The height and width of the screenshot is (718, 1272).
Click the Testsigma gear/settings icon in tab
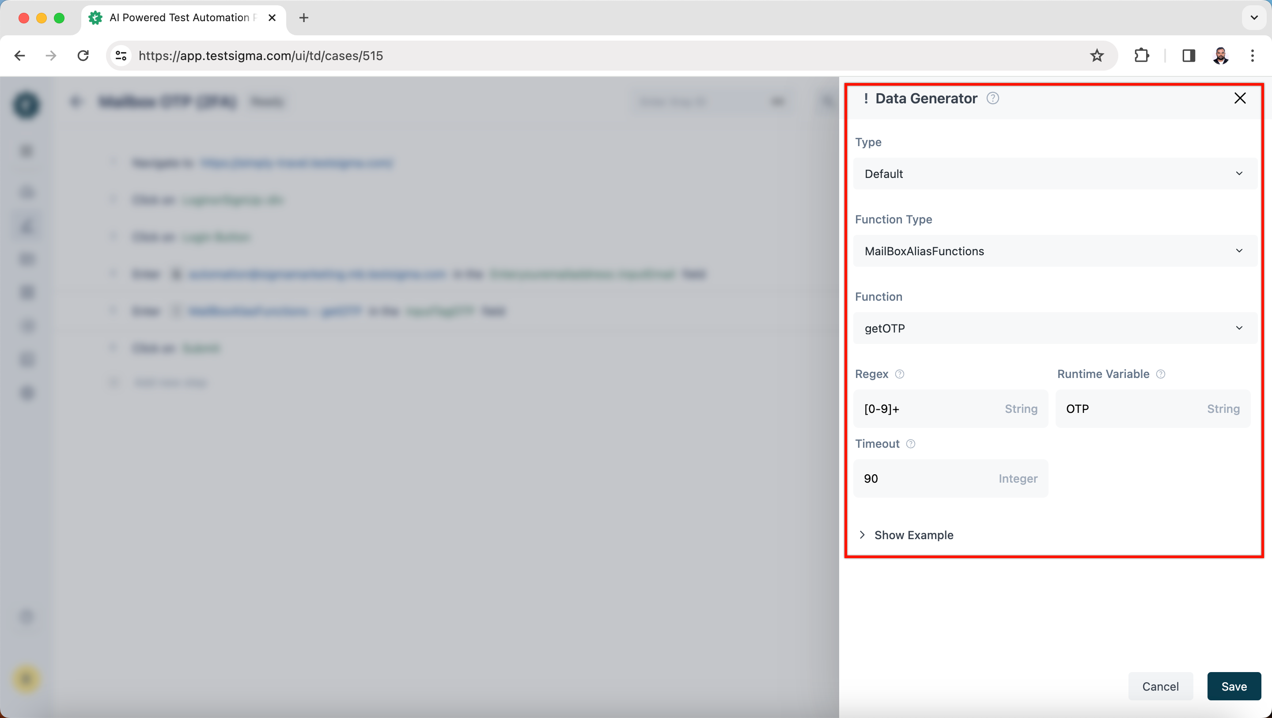(95, 18)
